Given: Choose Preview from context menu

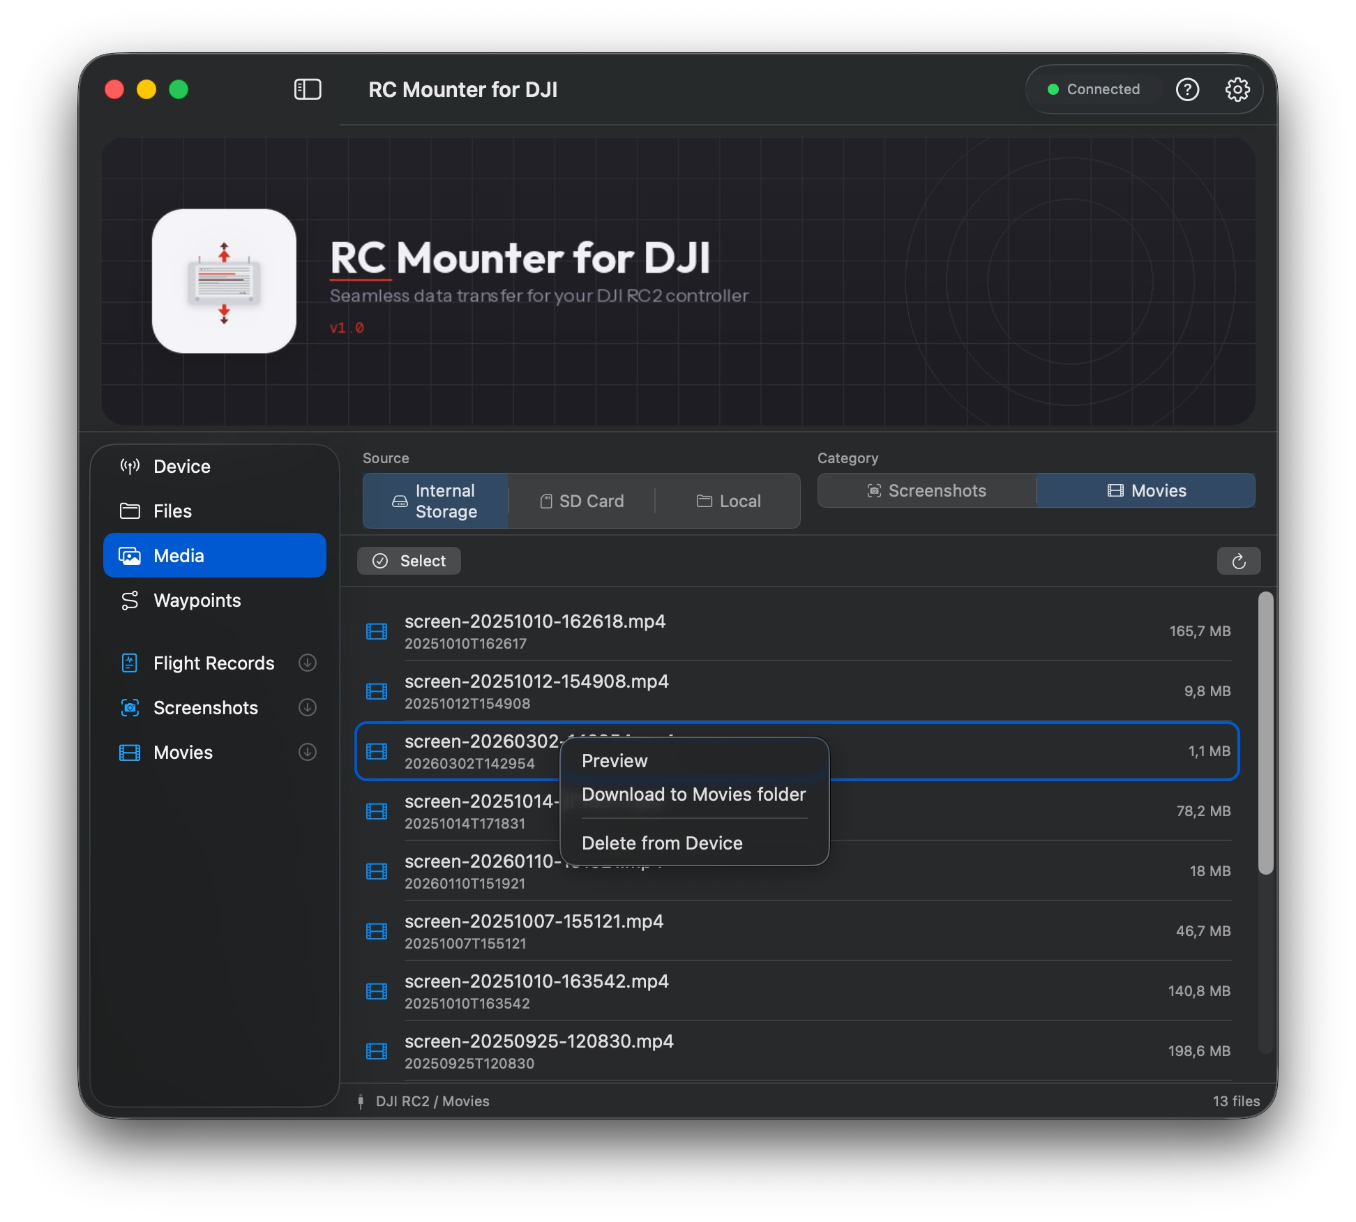Looking at the screenshot, I should (694, 761).
